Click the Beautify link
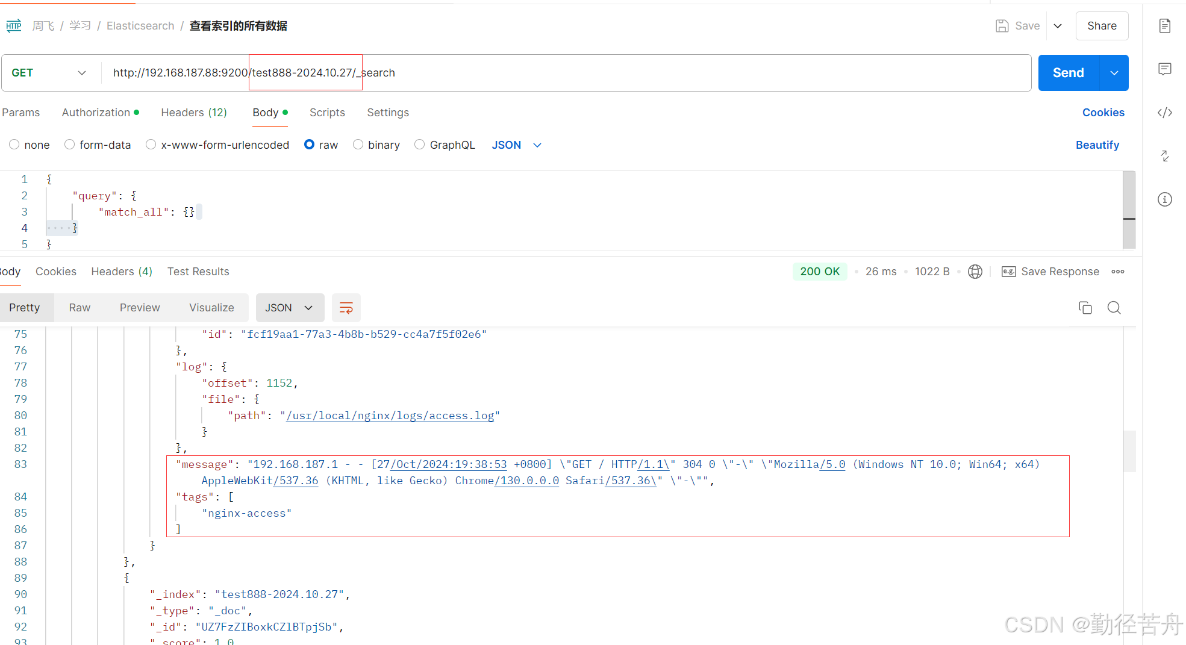Viewport: 1186px width, 645px height. tap(1097, 145)
